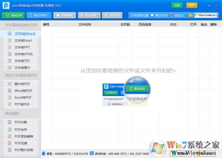
Task: Click the Excel转PDF icon
Action: tap(10, 97)
